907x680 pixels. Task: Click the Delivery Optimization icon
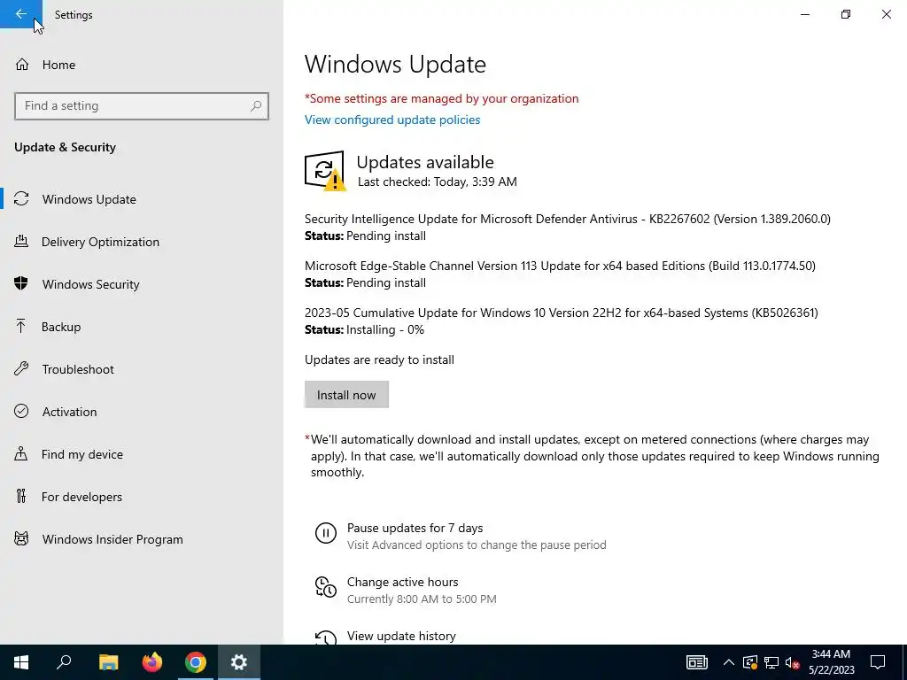(21, 242)
